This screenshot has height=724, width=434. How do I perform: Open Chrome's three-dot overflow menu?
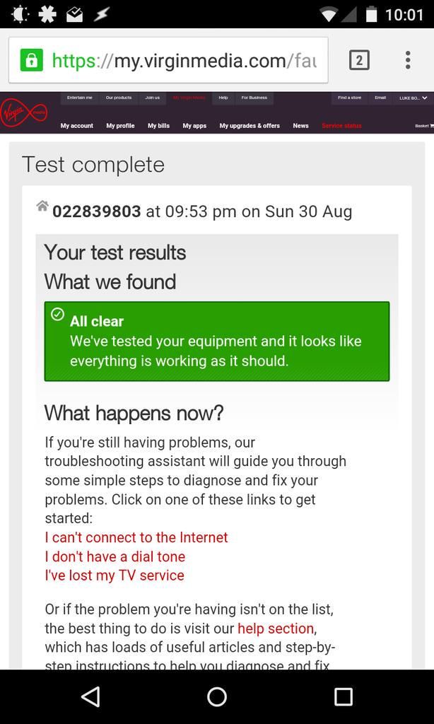[x=408, y=60]
